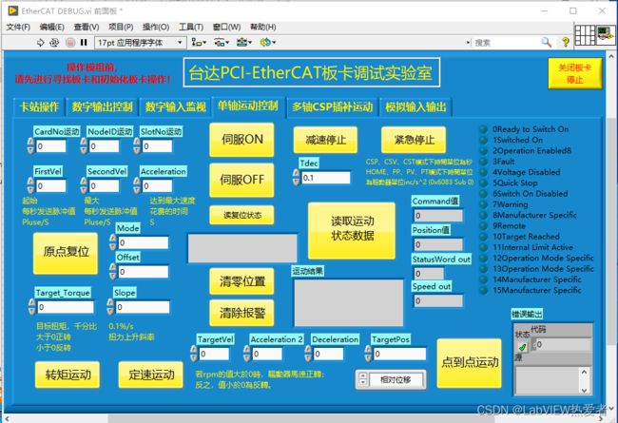
Task: Click the Tdec input field showing 0.1
Action: click(x=326, y=178)
